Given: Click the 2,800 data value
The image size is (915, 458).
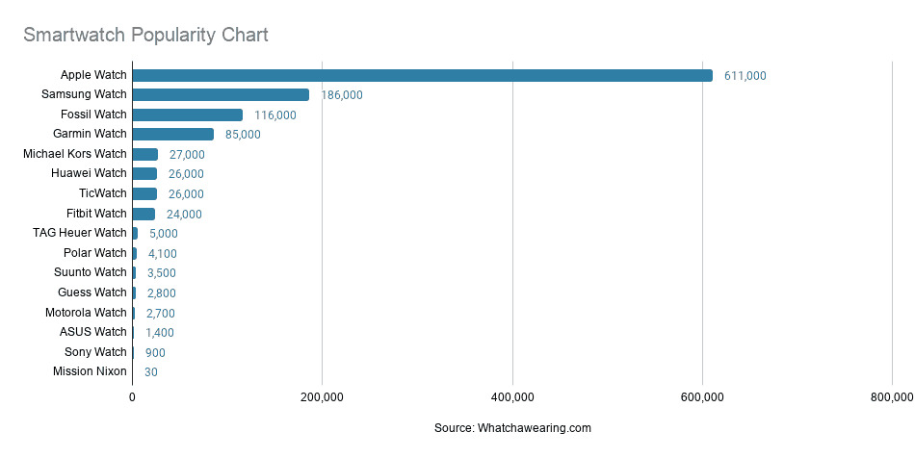Looking at the screenshot, I should 161,293.
